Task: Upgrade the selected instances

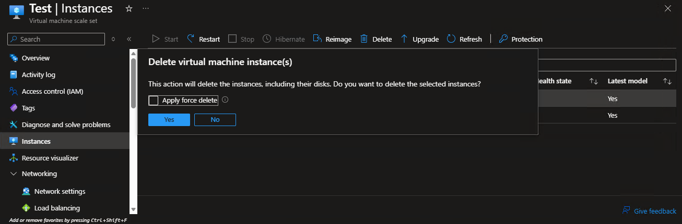Action: point(419,39)
